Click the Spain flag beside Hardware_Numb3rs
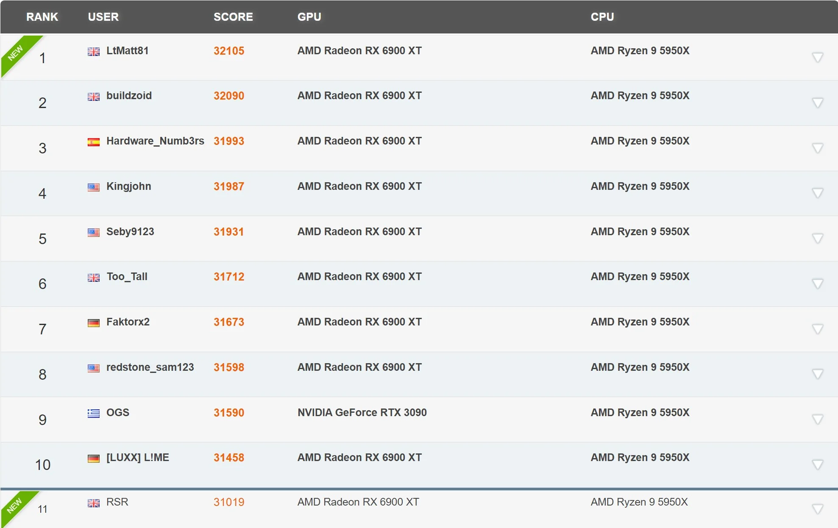This screenshot has height=528, width=838. (93, 142)
